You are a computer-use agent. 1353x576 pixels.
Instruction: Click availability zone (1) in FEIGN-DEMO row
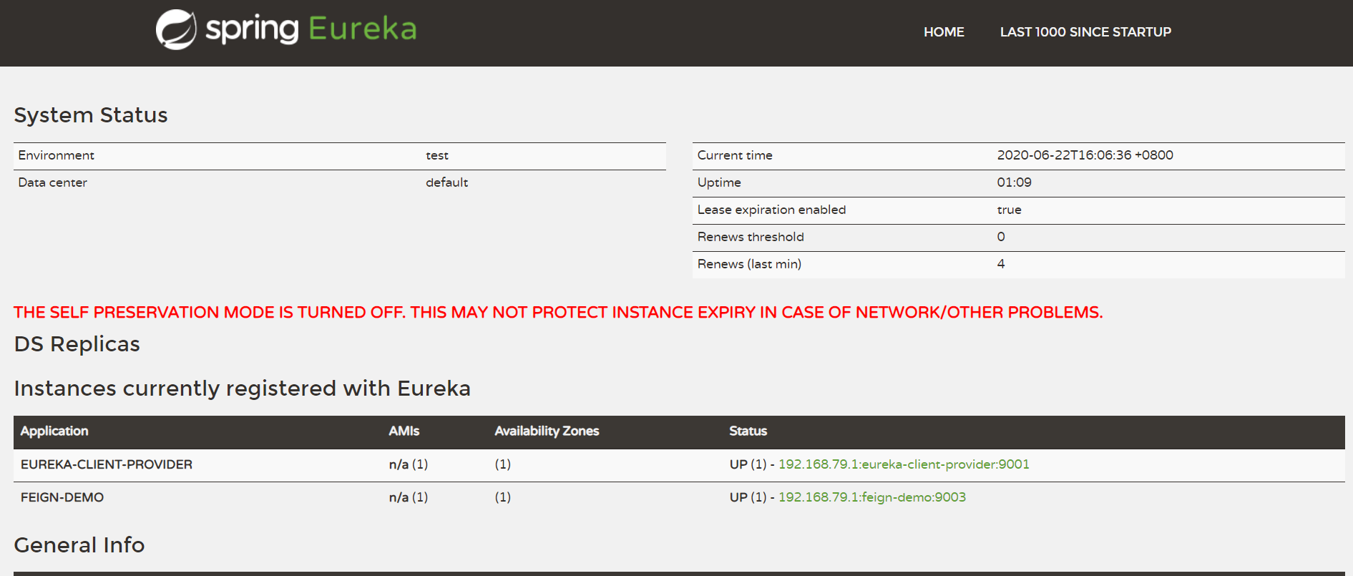point(503,497)
